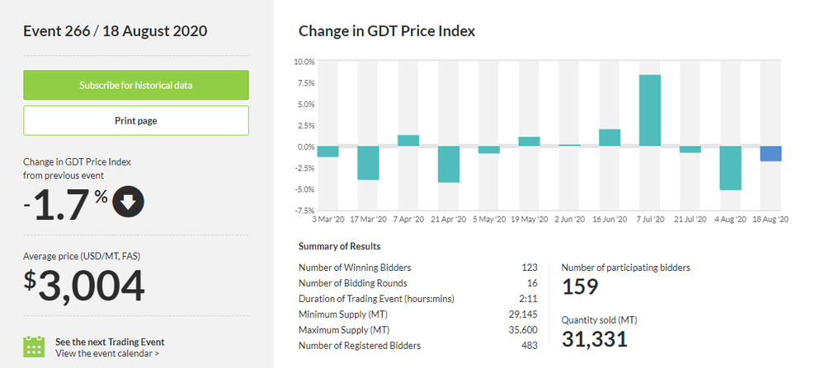Open the View the event calendar link

pyautogui.click(x=107, y=353)
